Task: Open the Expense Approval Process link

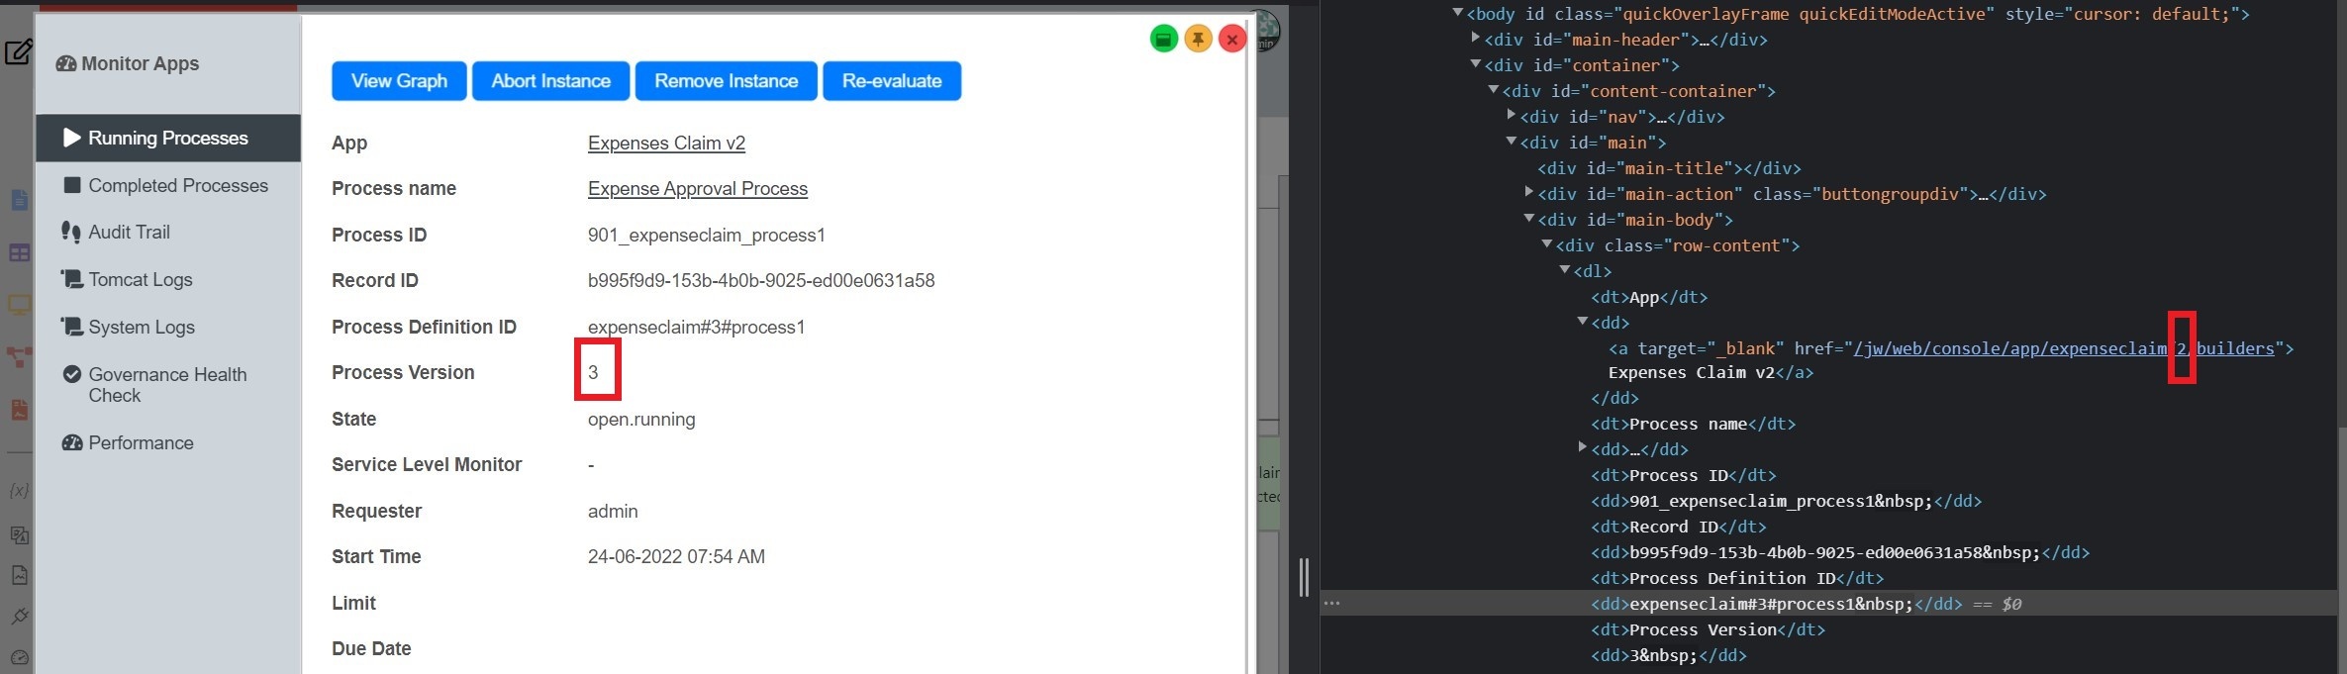Action: point(698,188)
